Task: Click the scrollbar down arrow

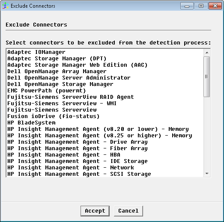Action: pos(207,174)
